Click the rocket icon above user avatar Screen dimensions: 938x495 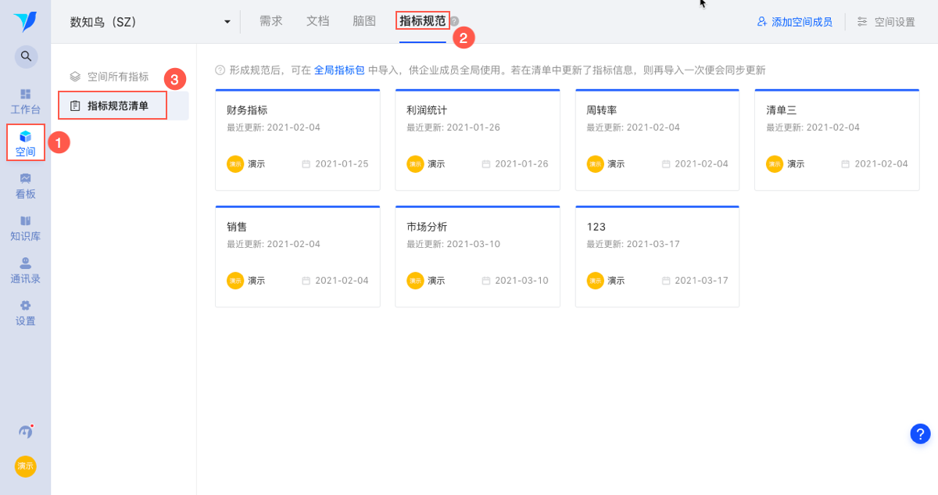click(26, 431)
